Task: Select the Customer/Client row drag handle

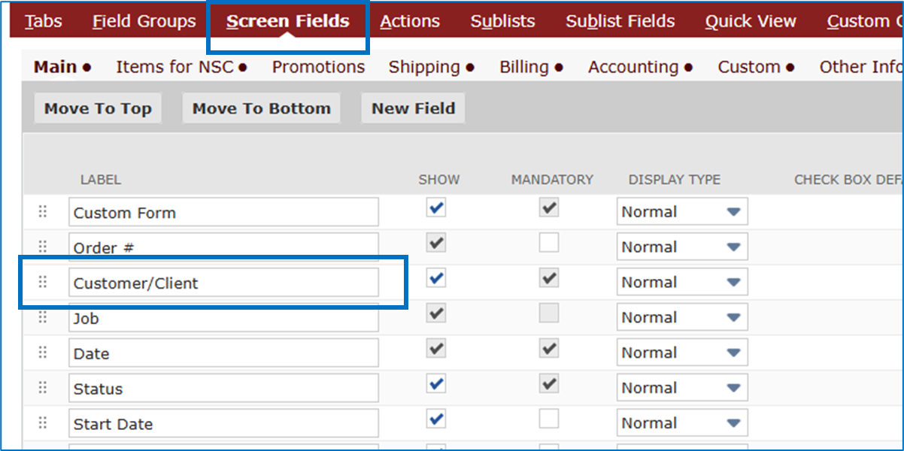Action: [x=43, y=282]
